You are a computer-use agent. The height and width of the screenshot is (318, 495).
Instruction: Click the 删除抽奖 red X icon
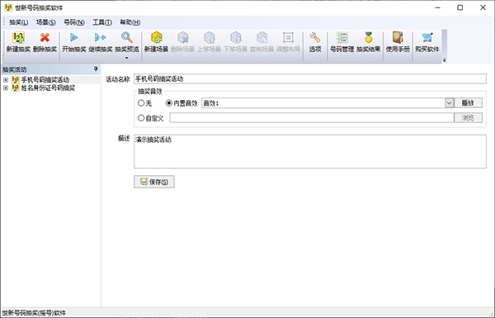tap(45, 38)
